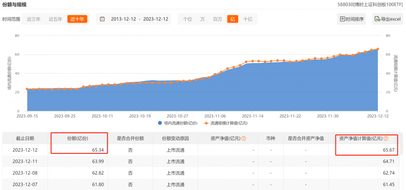Click the 份额与规模 section title
Screen dimensions: 406x190
(14, 4)
